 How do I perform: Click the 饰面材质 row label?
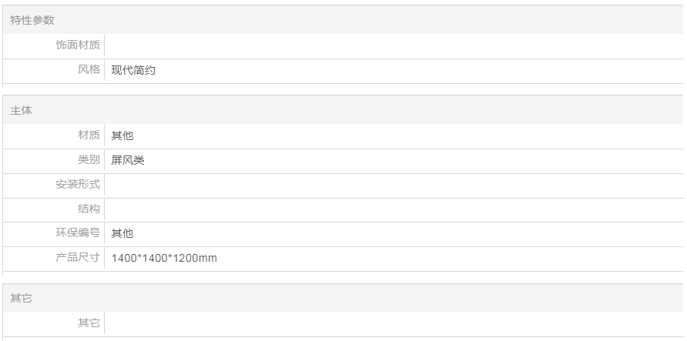point(78,45)
